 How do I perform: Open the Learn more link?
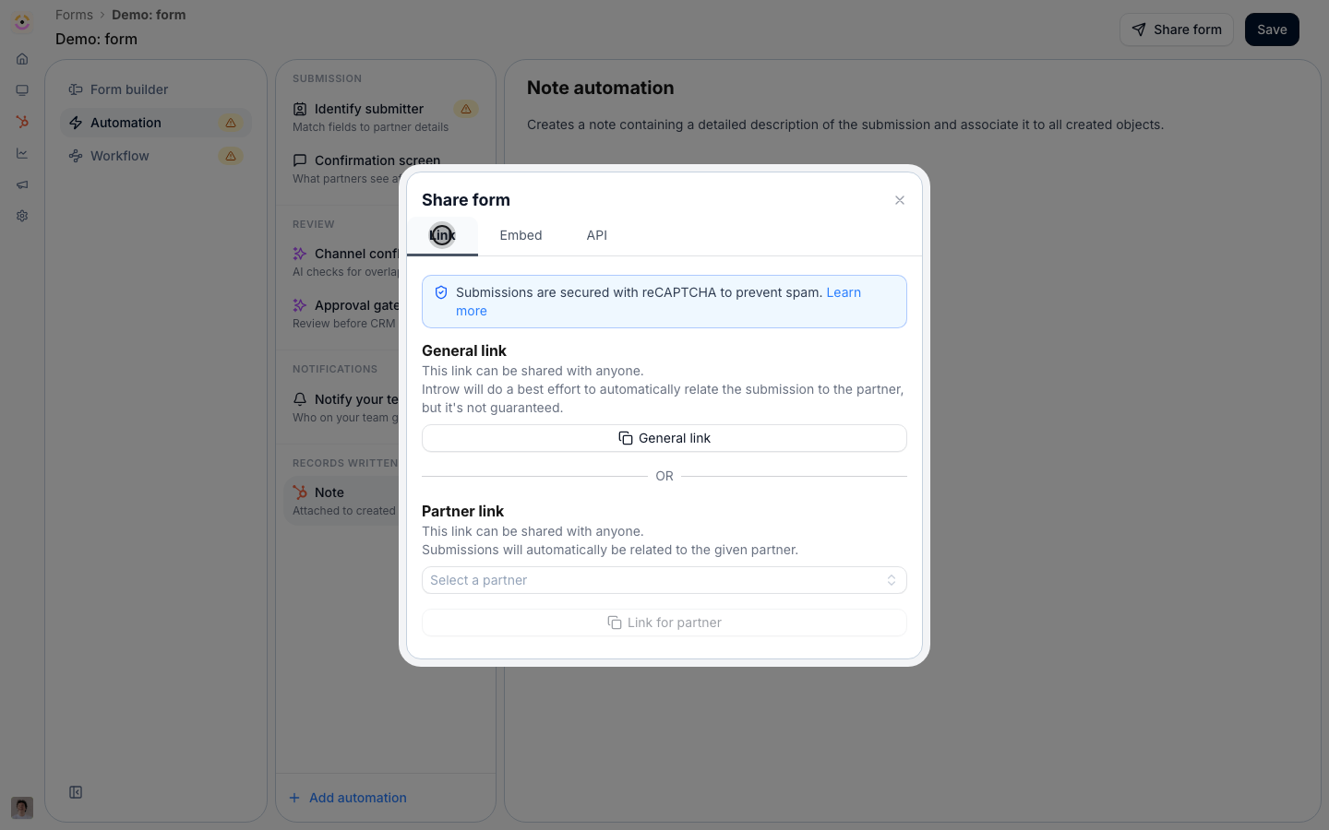(x=844, y=292)
